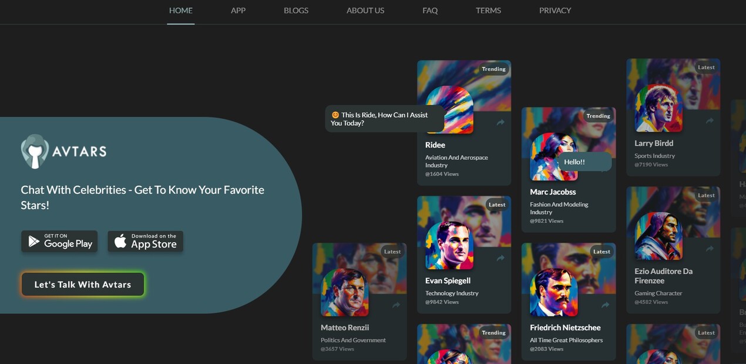This screenshot has height=364, width=746.
Task: Click the share icon on Matteo Renzii card
Action: click(x=395, y=305)
